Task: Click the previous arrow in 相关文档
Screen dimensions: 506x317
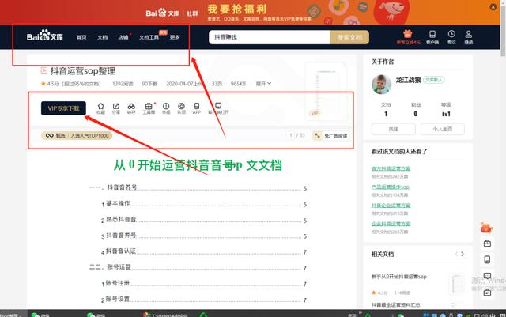Action: [456, 254]
